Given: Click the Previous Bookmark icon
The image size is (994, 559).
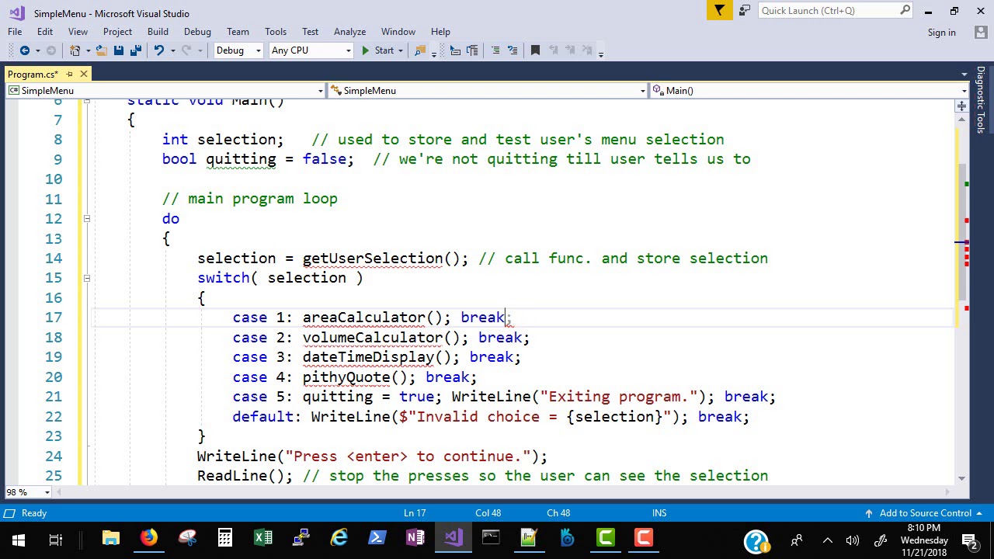Looking at the screenshot, I should tap(554, 50).
